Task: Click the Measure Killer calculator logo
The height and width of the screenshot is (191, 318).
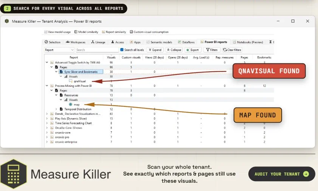Action: (14, 174)
